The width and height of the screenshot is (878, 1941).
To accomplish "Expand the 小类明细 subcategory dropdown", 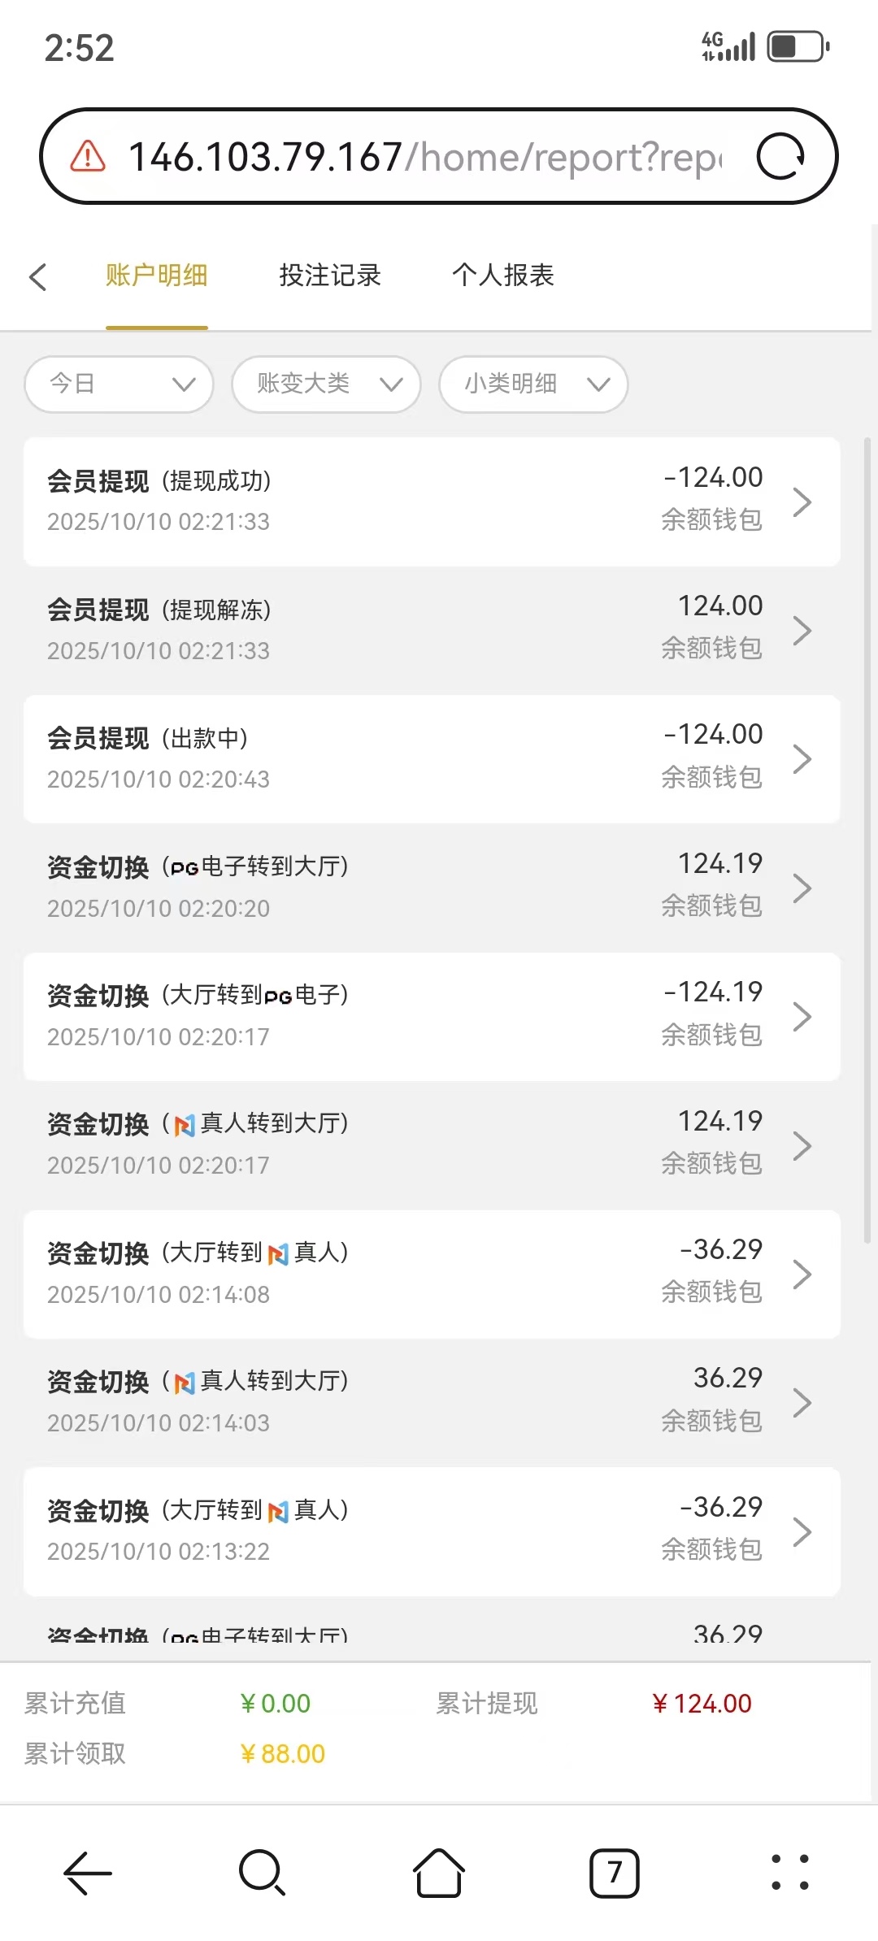I will tap(533, 384).
